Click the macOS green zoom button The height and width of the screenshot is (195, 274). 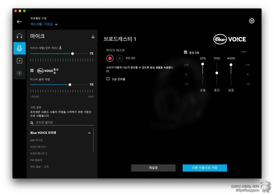(24, 11)
